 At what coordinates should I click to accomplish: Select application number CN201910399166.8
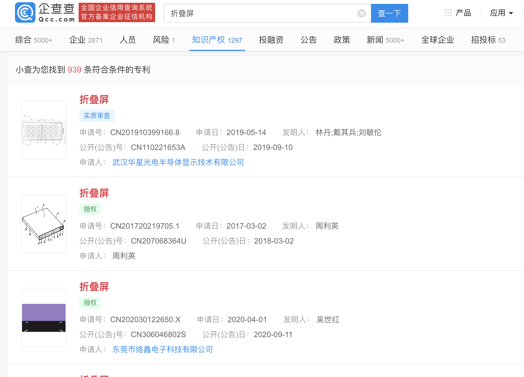(145, 132)
